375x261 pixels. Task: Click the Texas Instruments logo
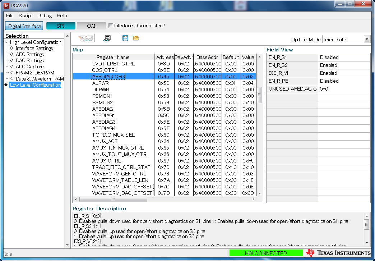click(x=338, y=253)
